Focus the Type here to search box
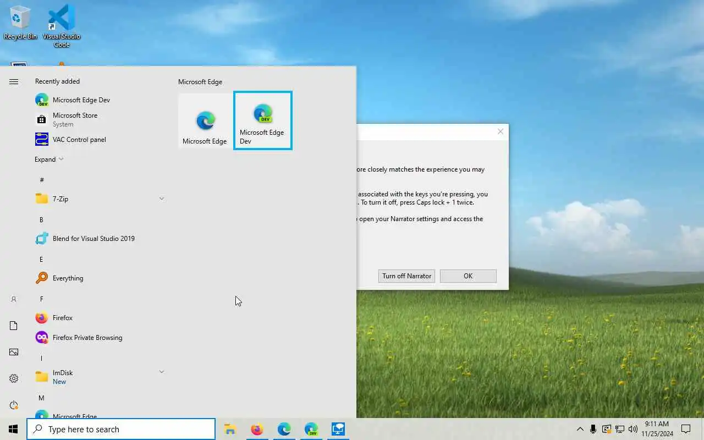Screen dimensions: 704x440 pyautogui.click(x=121, y=429)
